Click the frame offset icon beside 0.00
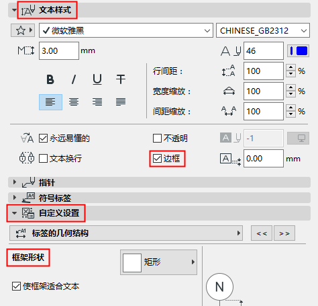 point(230,159)
